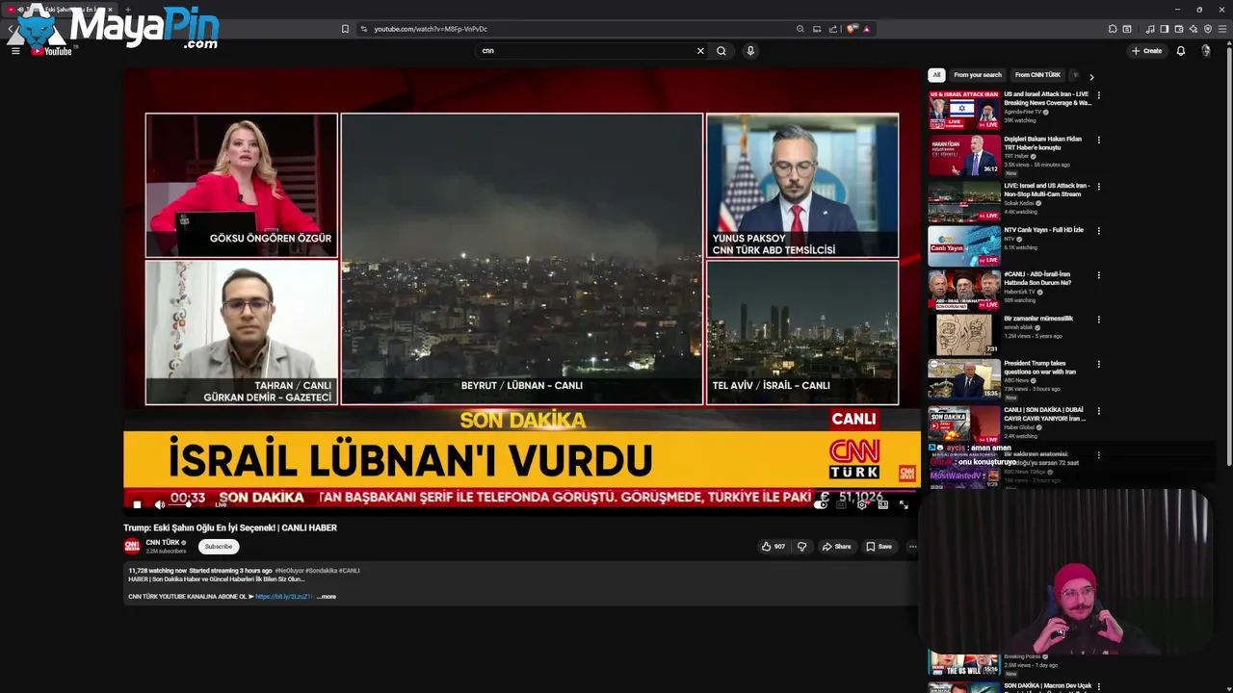Open NTV Canlı Yayın video thumbnail
This screenshot has height=693, width=1233.
(964, 245)
